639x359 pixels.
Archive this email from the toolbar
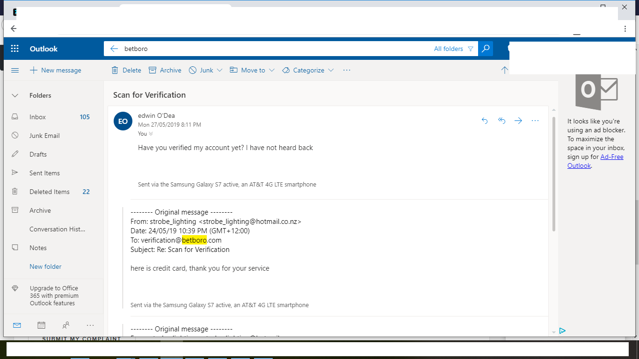coord(165,70)
